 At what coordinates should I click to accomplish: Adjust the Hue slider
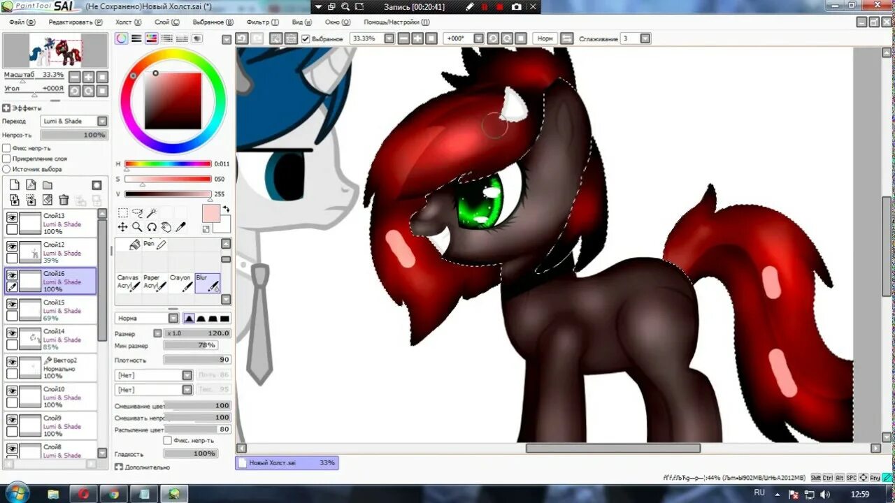(168, 163)
